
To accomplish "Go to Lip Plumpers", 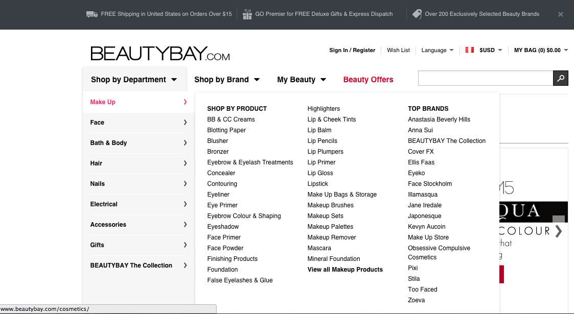I will (326, 151).
